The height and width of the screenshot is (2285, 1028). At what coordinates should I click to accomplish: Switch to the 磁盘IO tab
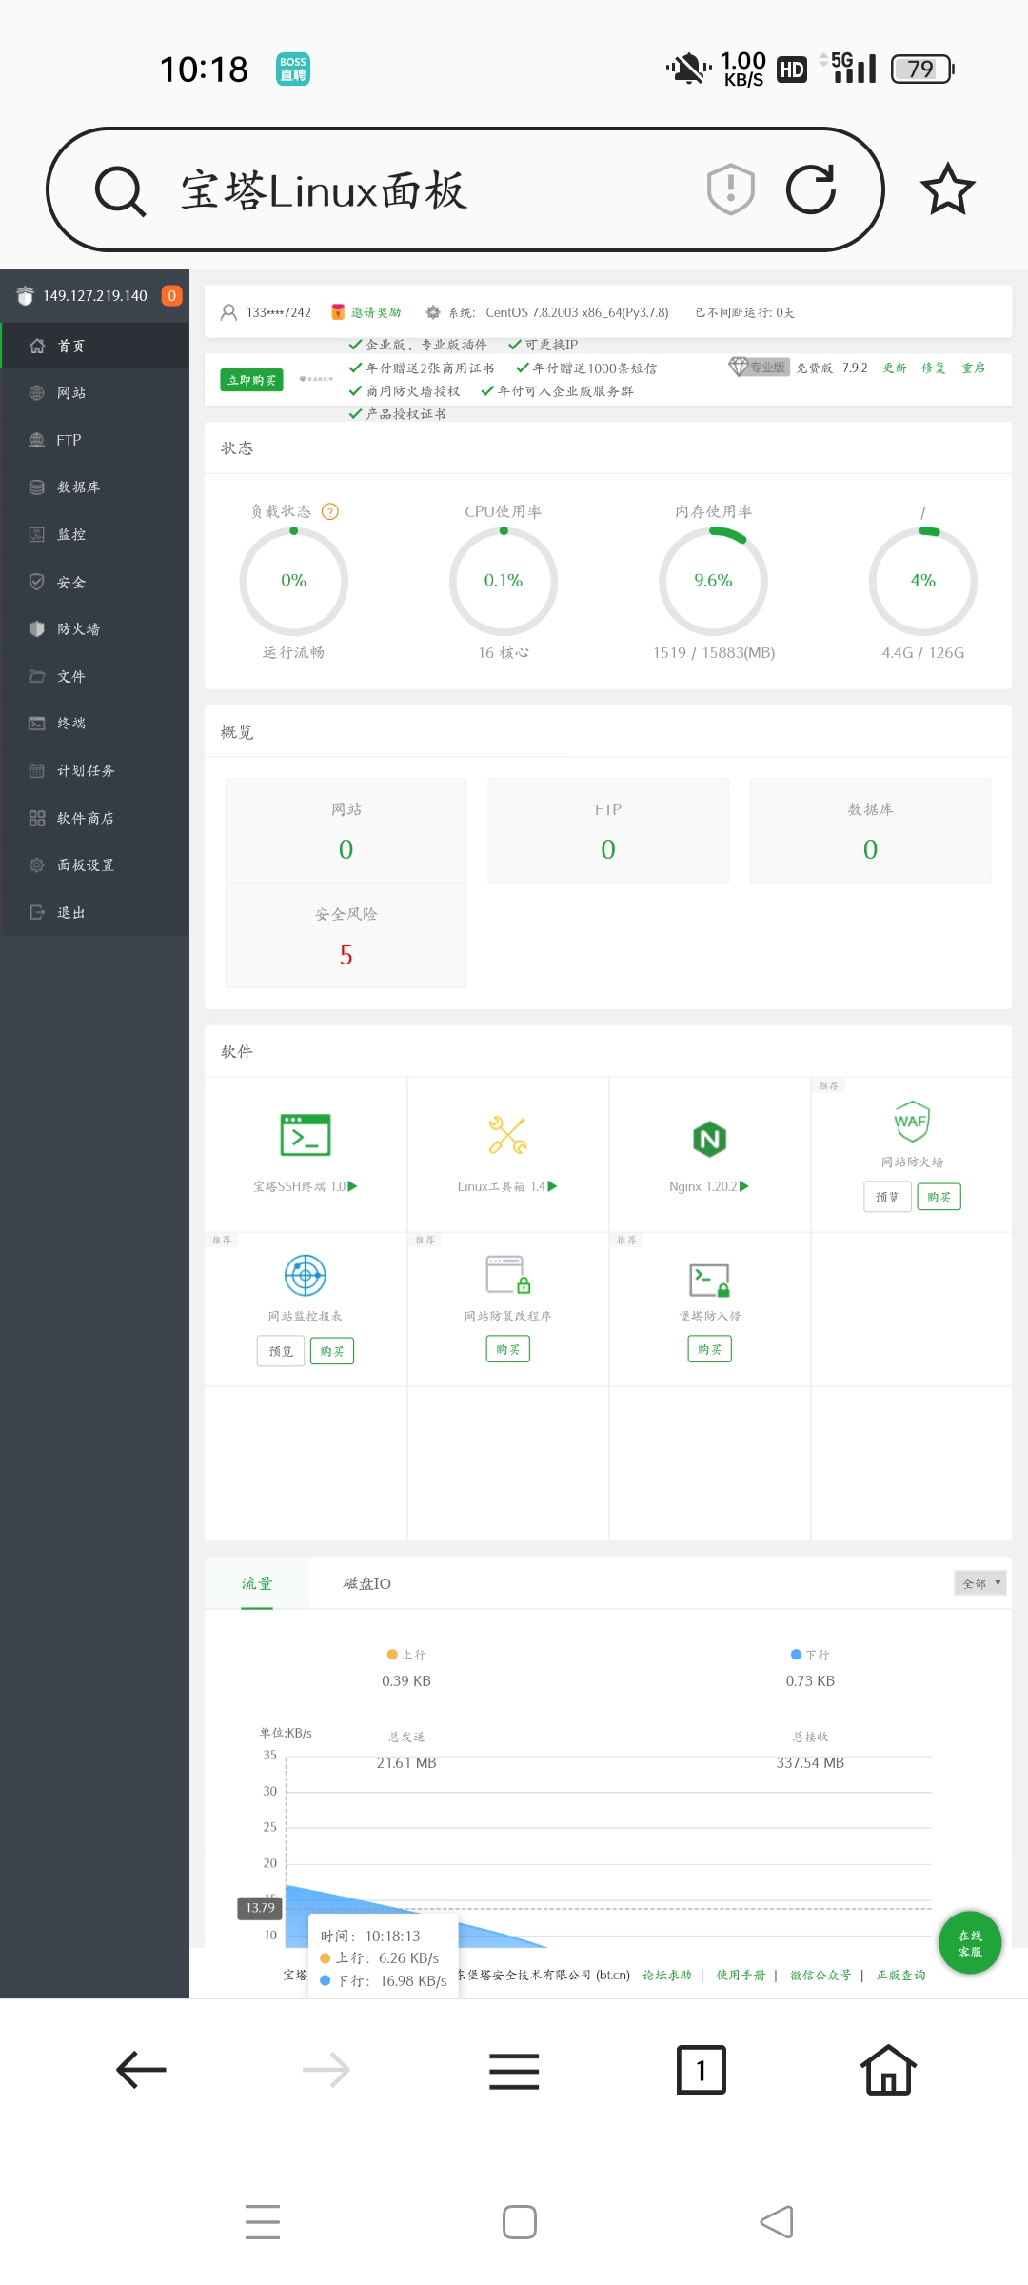366,1583
